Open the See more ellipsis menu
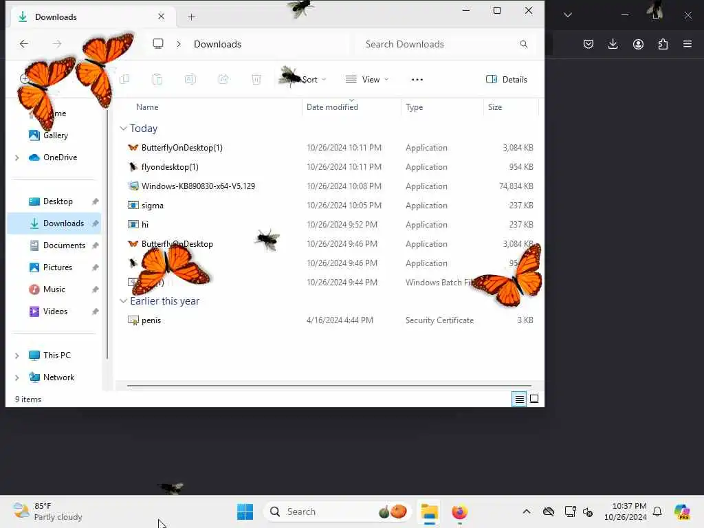The height and width of the screenshot is (528, 704). pyautogui.click(x=417, y=80)
